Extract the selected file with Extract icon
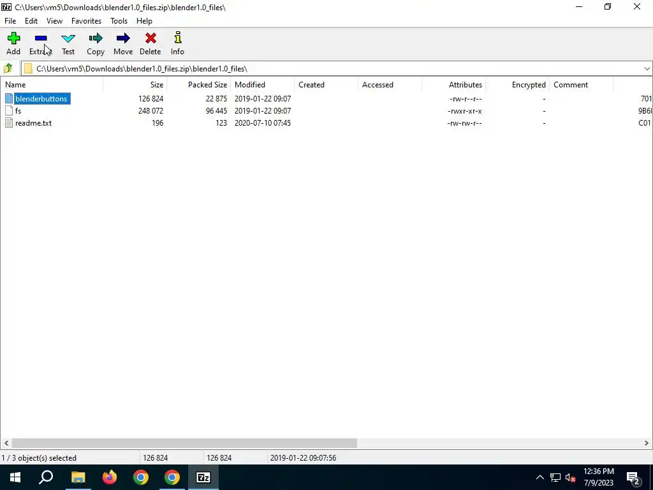This screenshot has height=490, width=653. tap(41, 38)
